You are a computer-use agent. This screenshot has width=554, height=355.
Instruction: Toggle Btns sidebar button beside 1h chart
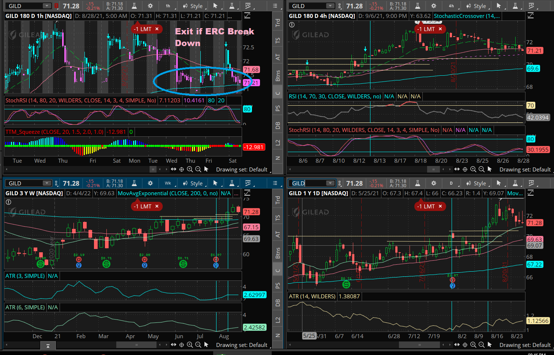[x=278, y=75]
